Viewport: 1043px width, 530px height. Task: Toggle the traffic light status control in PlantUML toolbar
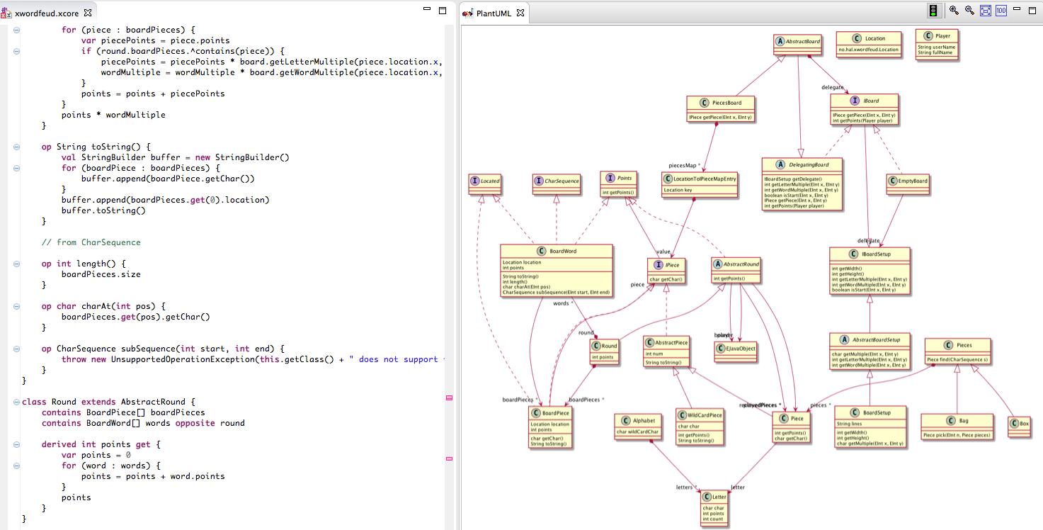pyautogui.click(x=934, y=10)
